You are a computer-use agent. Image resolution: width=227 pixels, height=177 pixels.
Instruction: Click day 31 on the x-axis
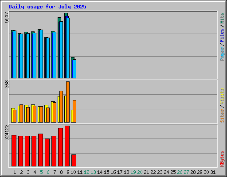(213, 172)
